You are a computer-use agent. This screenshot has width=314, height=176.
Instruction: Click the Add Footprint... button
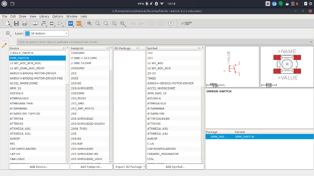(91, 167)
